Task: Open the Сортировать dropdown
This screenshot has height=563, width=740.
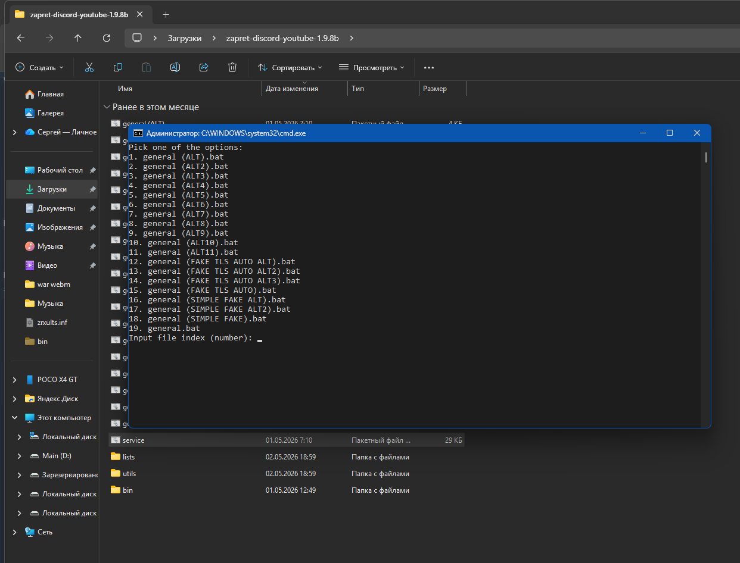Action: coord(290,67)
